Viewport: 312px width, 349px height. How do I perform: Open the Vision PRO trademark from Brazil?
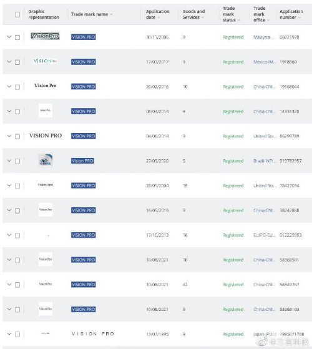coord(82,161)
